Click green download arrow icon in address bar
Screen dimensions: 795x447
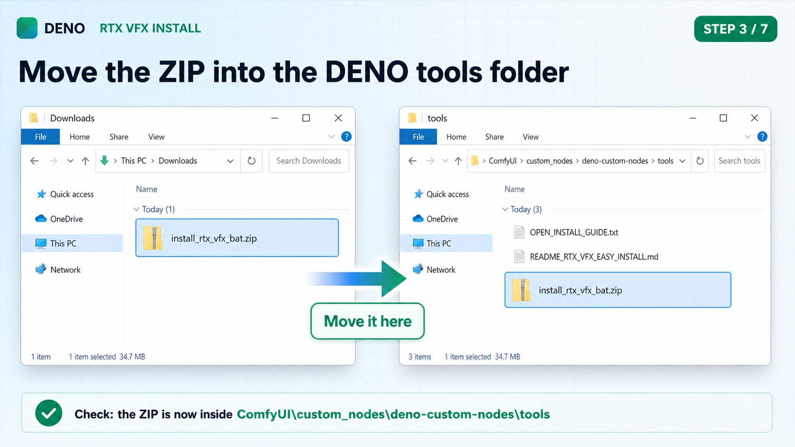click(x=105, y=161)
